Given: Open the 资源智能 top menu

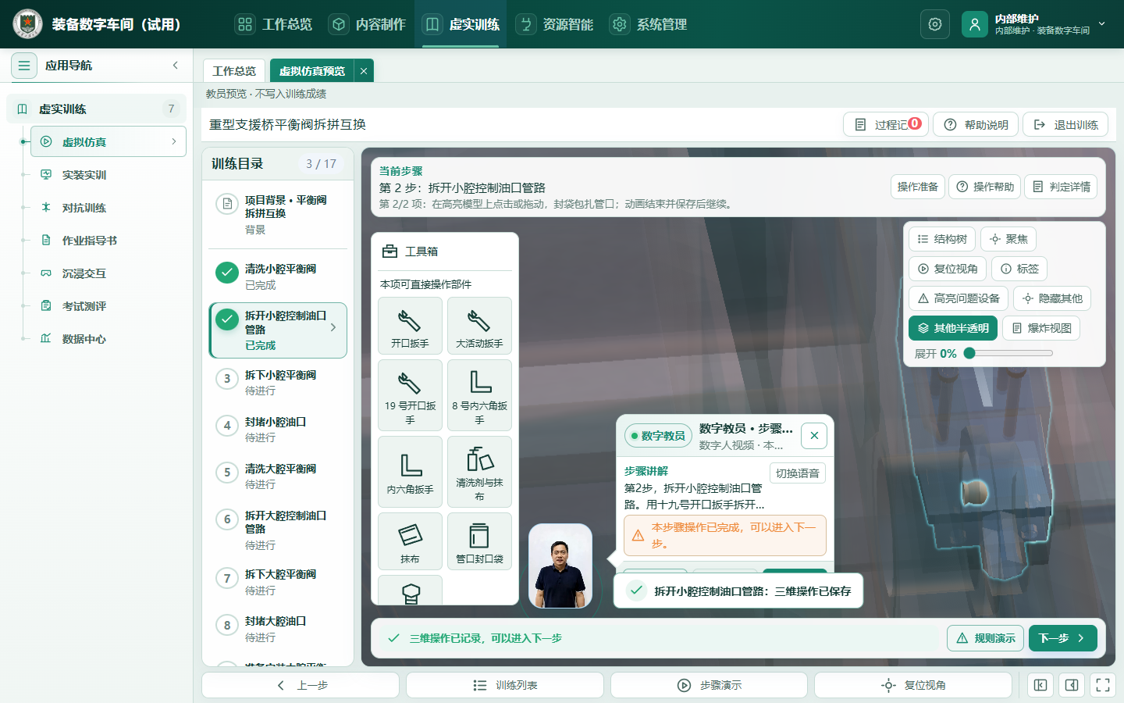Looking at the screenshot, I should pyautogui.click(x=555, y=24).
